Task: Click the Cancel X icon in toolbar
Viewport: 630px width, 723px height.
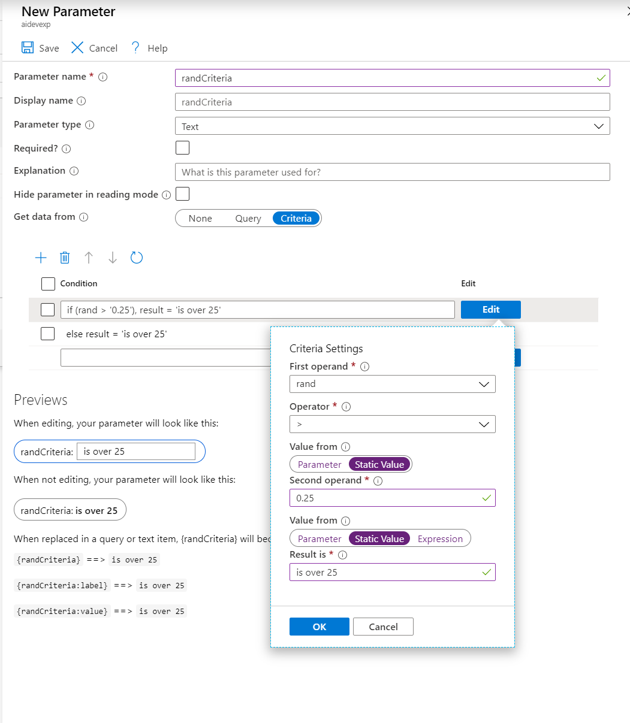Action: [77, 48]
